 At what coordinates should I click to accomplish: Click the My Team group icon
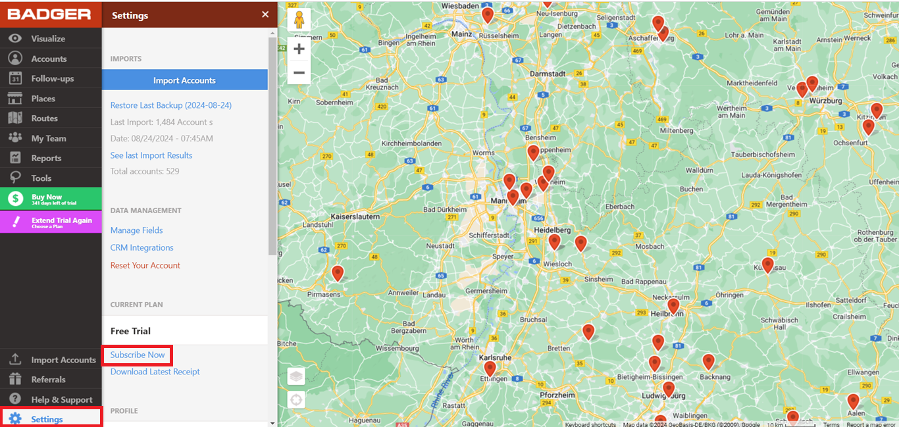pyautogui.click(x=15, y=138)
